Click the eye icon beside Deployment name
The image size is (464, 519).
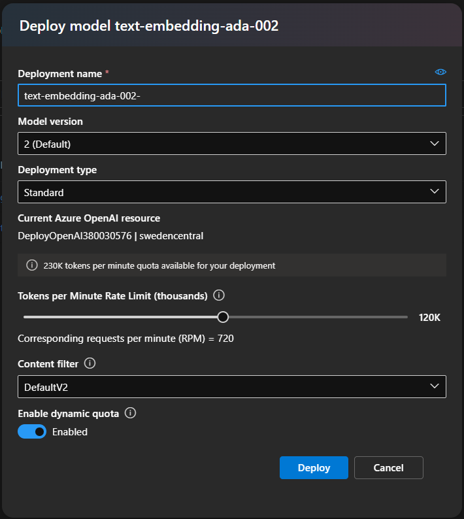click(440, 72)
